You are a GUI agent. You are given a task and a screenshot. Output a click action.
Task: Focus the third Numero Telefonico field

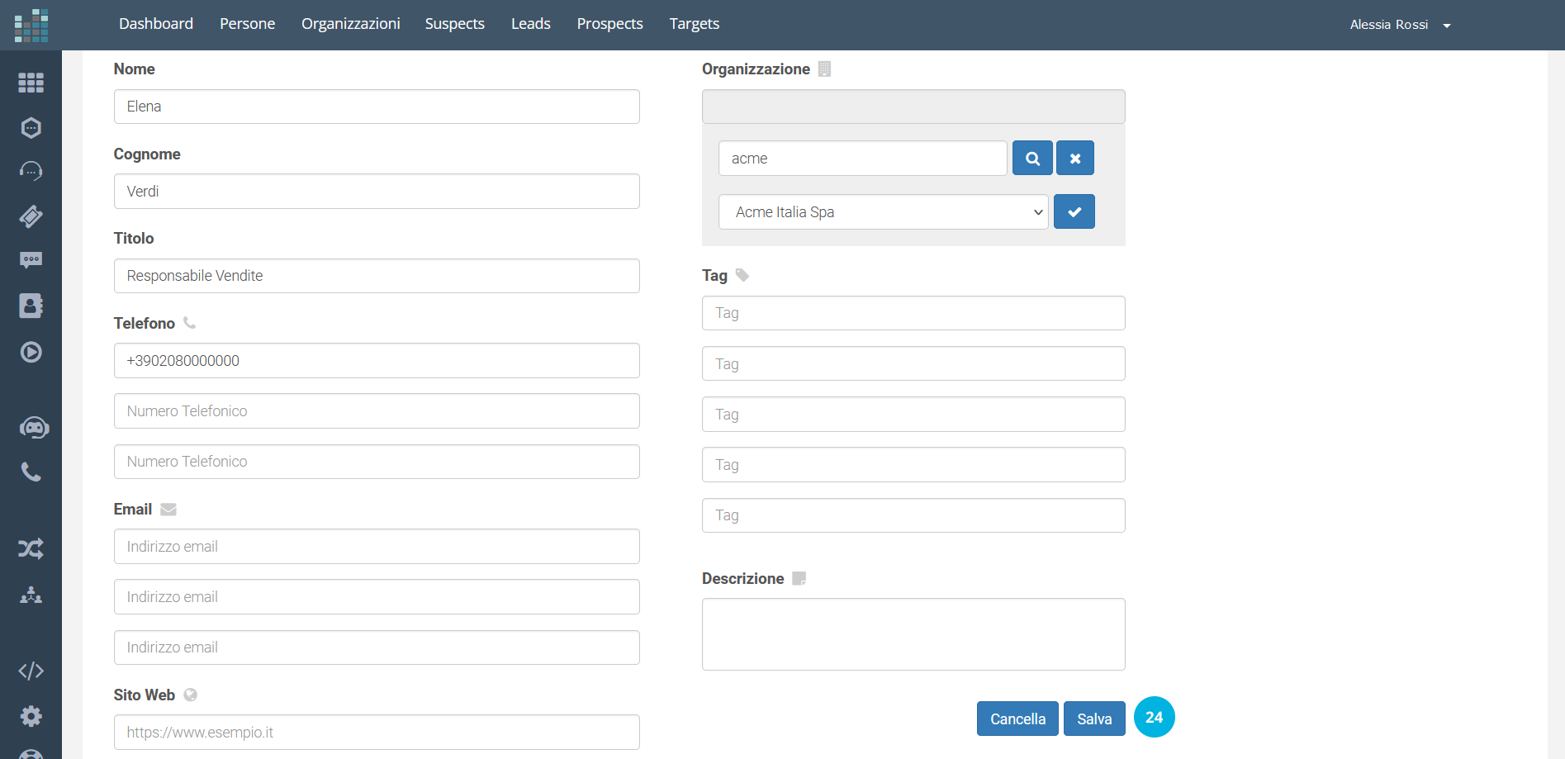[x=377, y=462]
